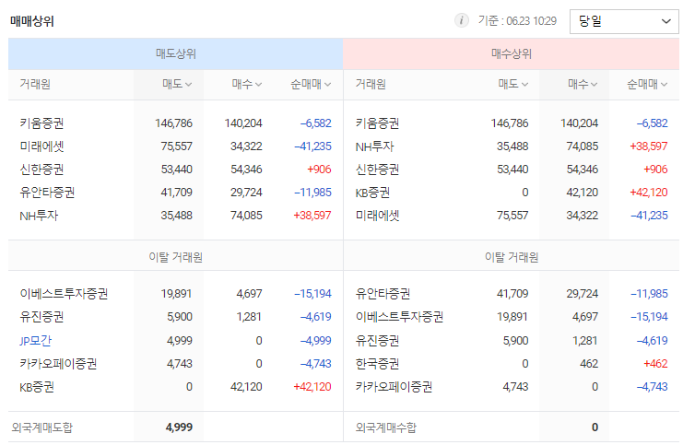Click 카카오페이증권 in the left 이탈 거래원 list
This screenshot has width=683, height=445.
58,364
